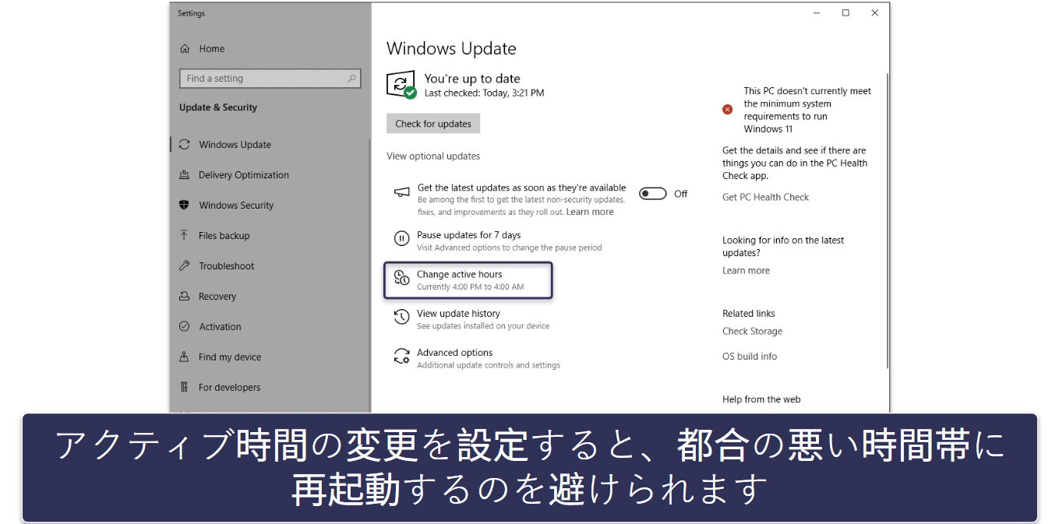Screen dimensions: 1059x524
Task: Select Pause updates for 7 days
Action: (469, 235)
